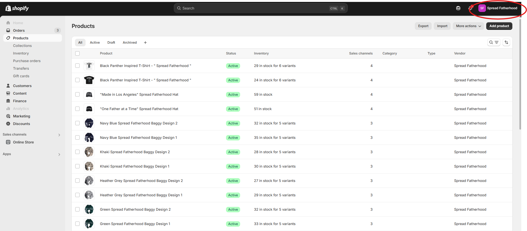This screenshot has height=231, width=527.
Task: Click the Marketing target icon
Action: [8, 116]
